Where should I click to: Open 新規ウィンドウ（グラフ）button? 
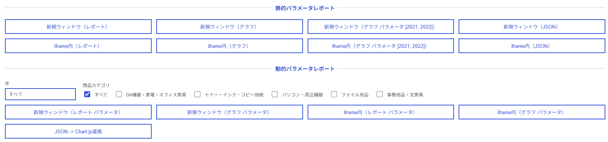(x=229, y=27)
